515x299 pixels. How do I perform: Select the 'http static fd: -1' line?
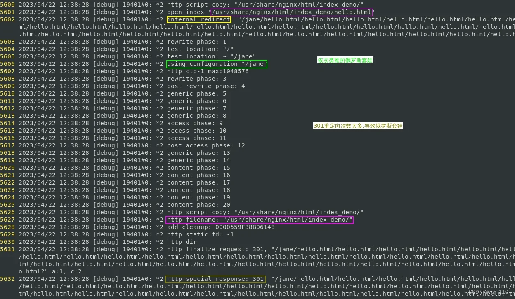point(117,234)
